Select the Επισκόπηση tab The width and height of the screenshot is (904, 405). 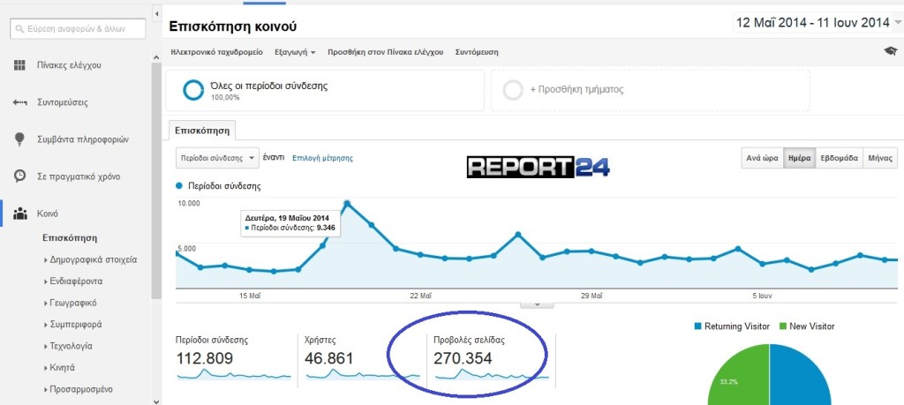(202, 131)
